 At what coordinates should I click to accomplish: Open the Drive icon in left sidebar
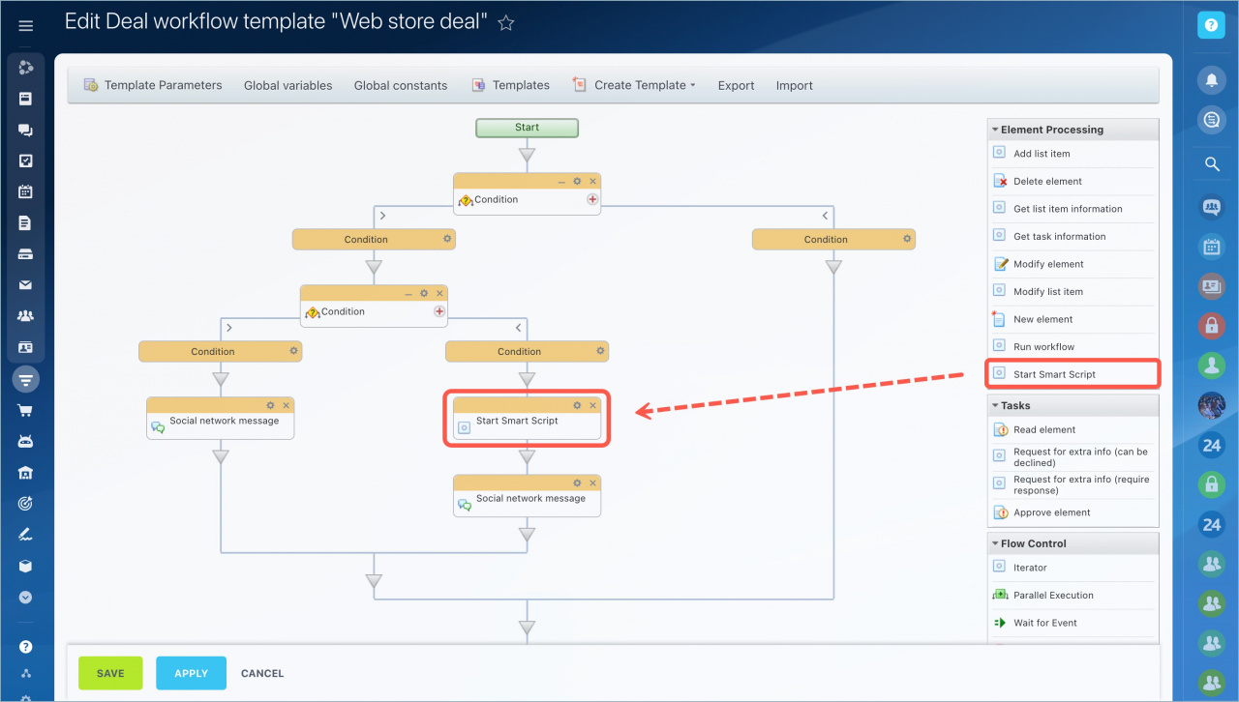click(26, 254)
